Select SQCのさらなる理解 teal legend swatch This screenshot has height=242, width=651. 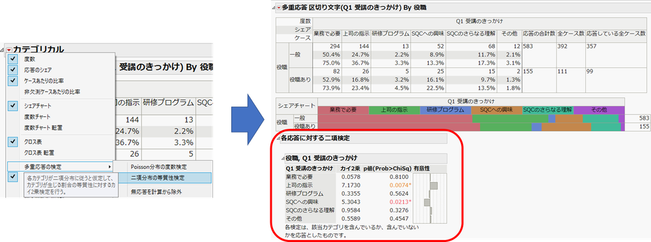click(547, 110)
